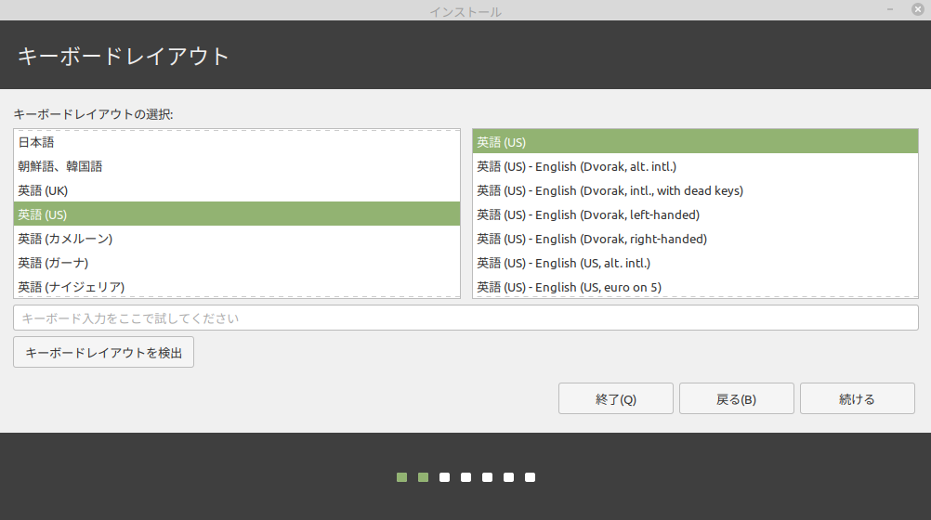Minimize the installer window

(890, 9)
